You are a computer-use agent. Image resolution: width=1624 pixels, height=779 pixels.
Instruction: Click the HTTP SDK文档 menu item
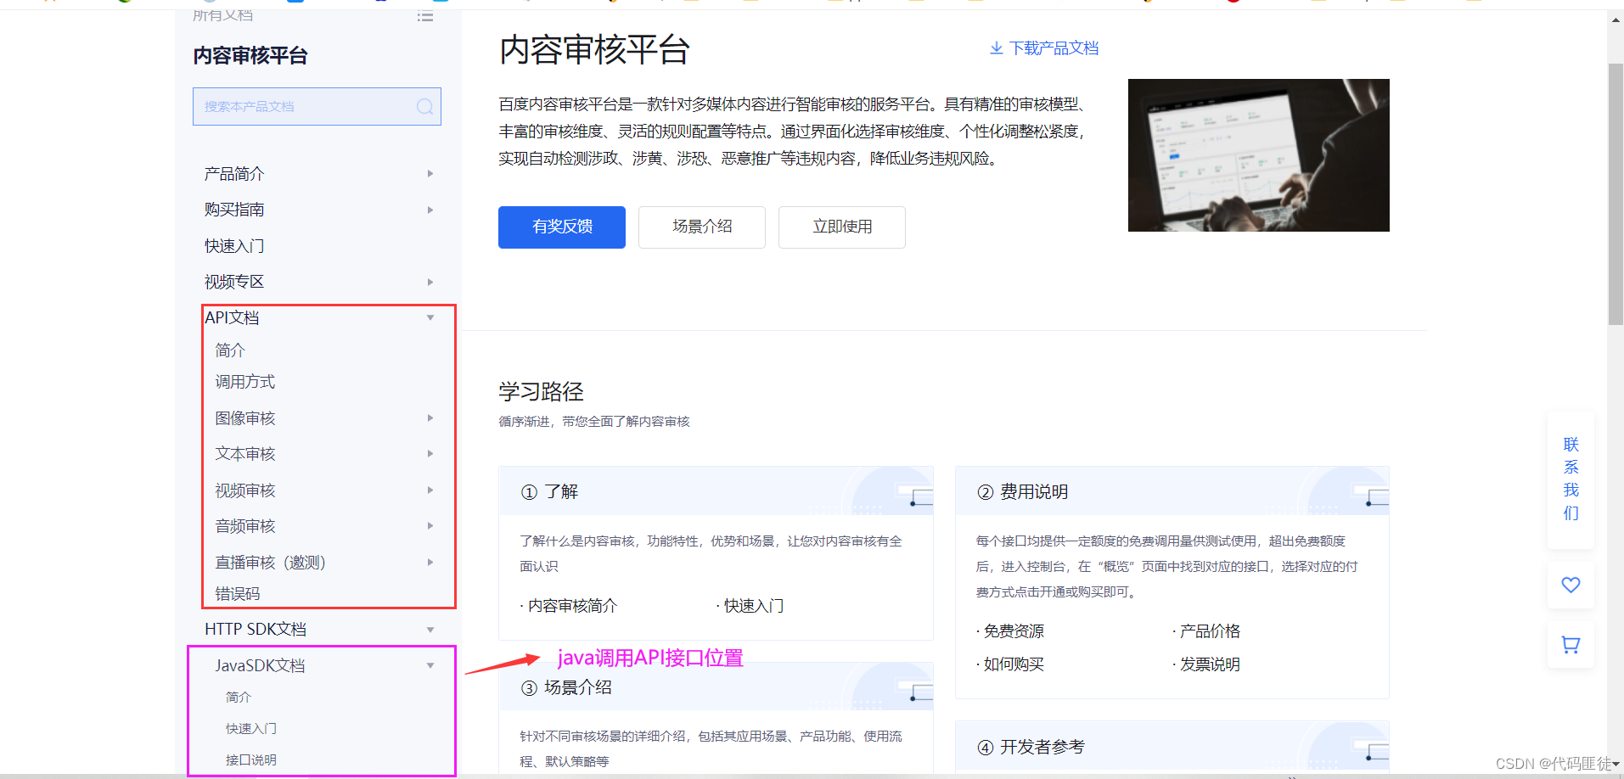[256, 630]
